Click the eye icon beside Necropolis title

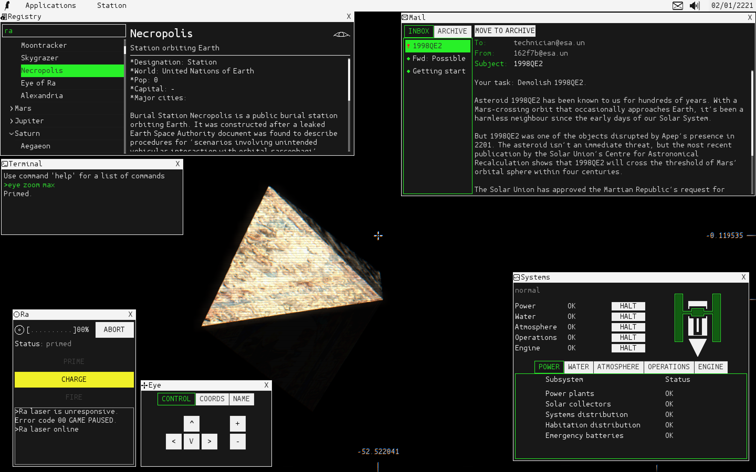pyautogui.click(x=342, y=34)
